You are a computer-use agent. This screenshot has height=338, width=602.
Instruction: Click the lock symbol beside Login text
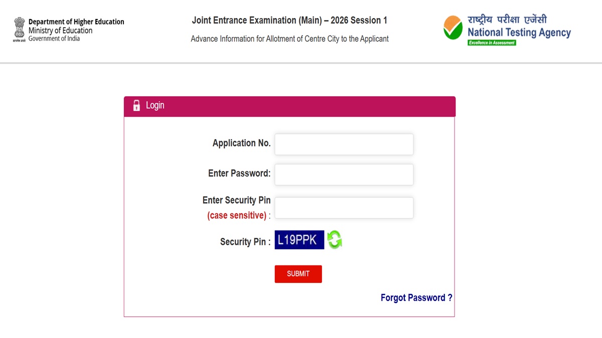(x=136, y=106)
